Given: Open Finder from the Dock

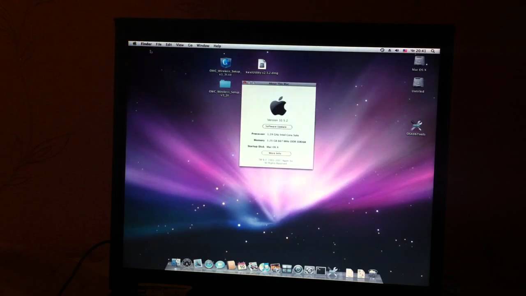Looking at the screenshot, I should 176,262.
